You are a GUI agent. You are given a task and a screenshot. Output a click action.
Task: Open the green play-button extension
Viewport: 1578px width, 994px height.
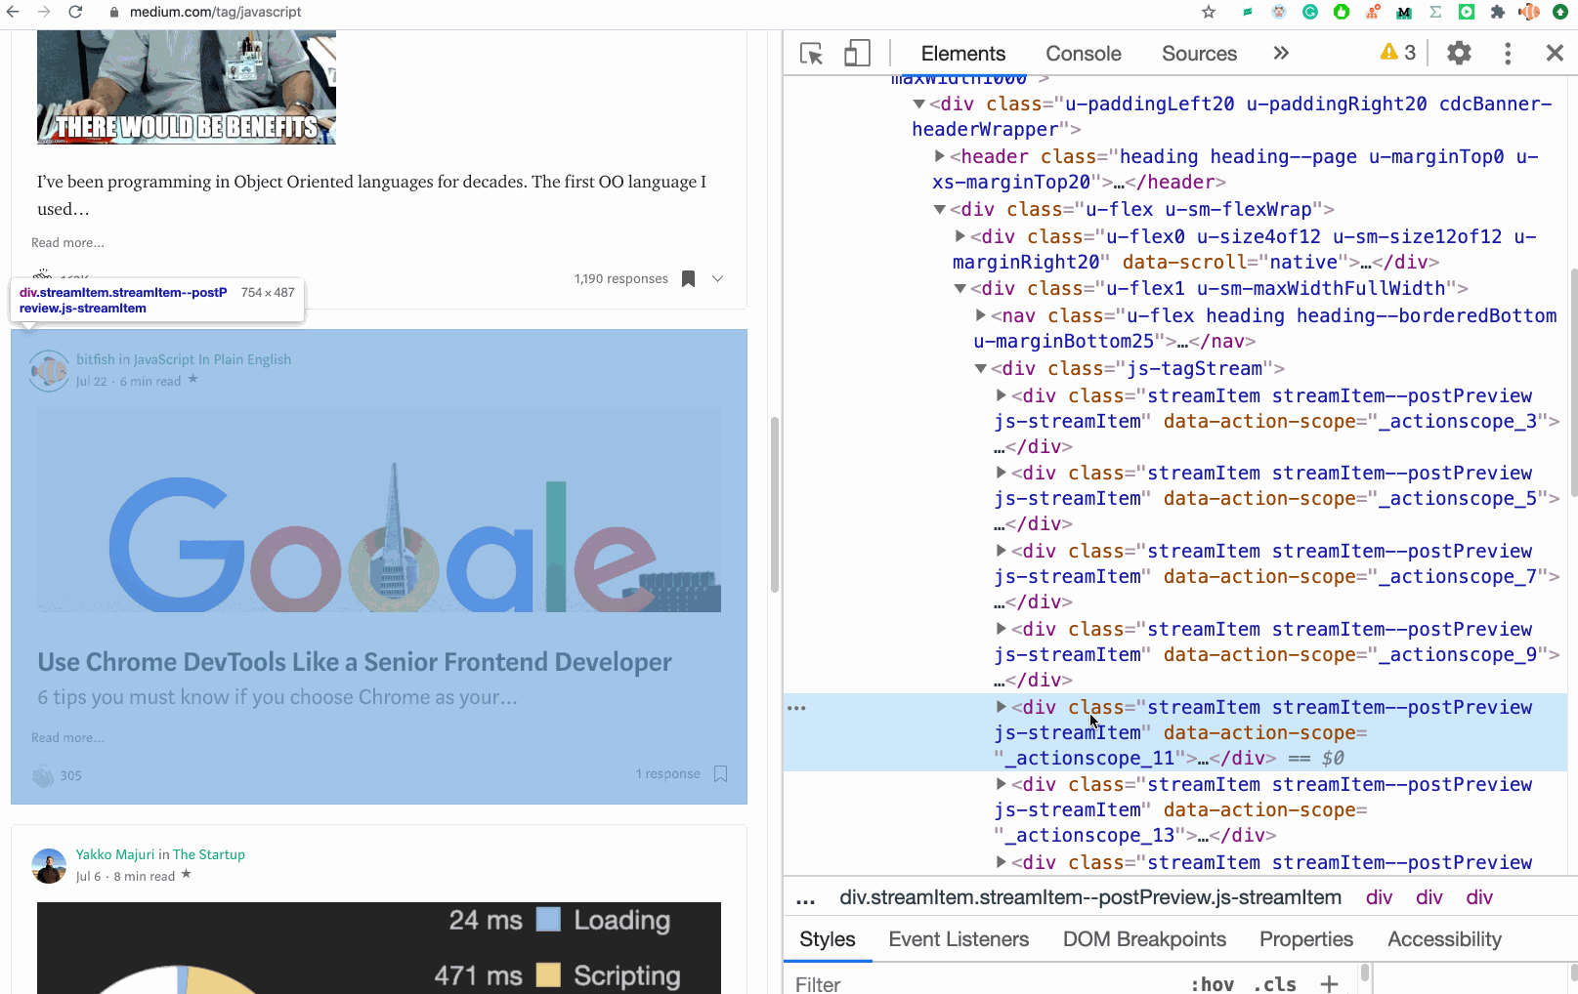pyautogui.click(x=1467, y=12)
